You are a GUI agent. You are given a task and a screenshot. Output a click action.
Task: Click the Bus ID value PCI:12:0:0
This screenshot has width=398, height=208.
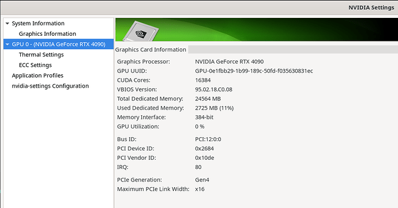208,139
